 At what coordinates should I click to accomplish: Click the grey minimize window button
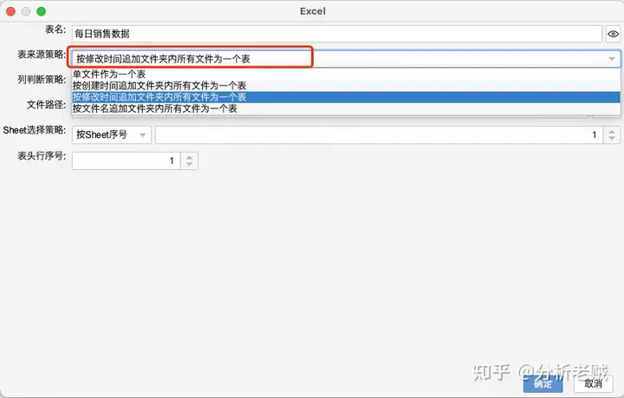point(26,11)
